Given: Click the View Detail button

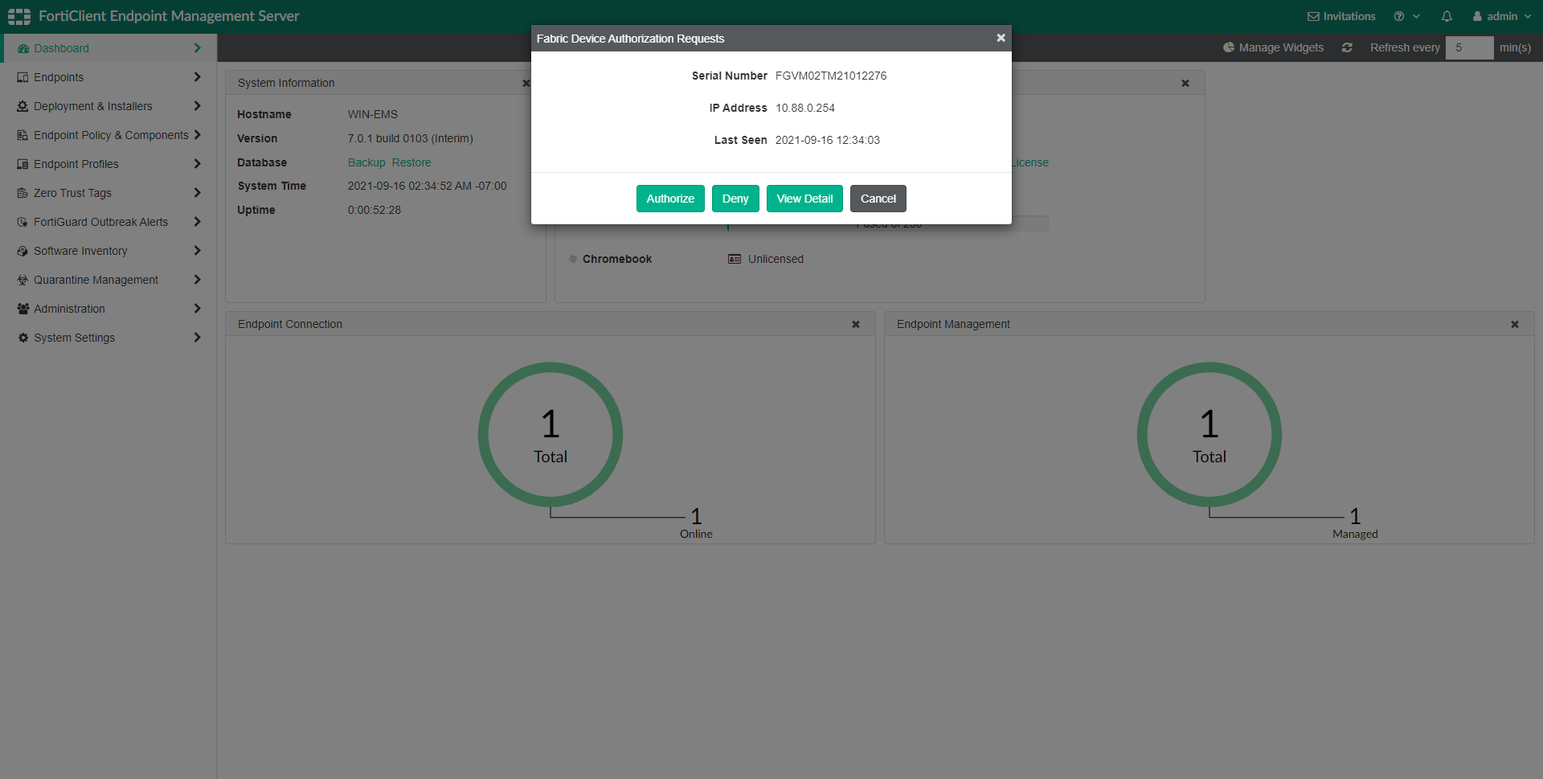Looking at the screenshot, I should pyautogui.click(x=804, y=199).
